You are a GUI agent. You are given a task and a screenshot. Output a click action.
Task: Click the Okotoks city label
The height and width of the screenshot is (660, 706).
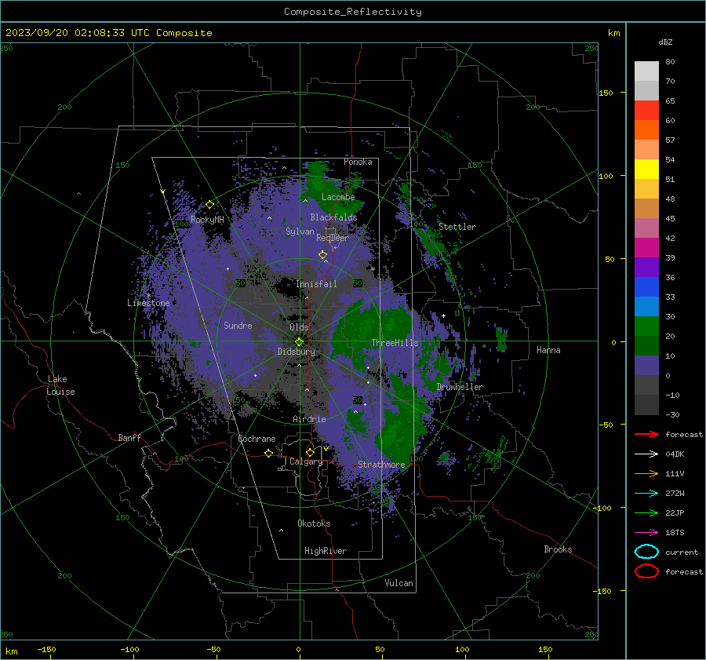pyautogui.click(x=314, y=523)
